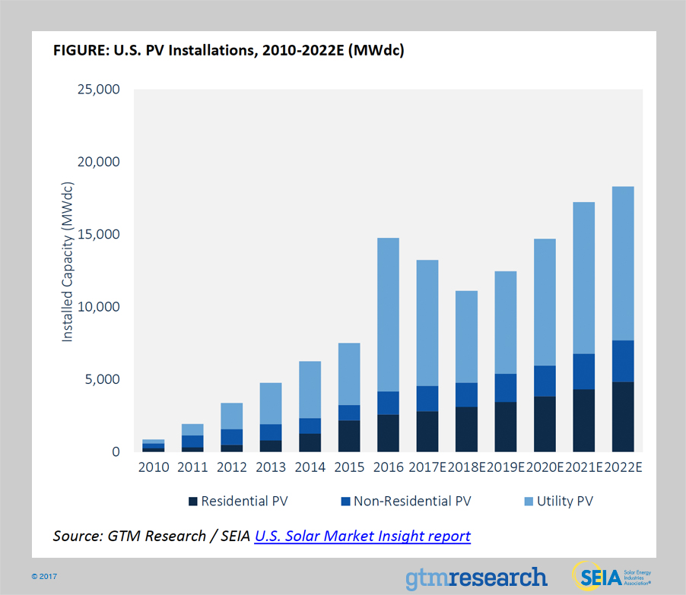Screen dimensions: 686x595
Task: Click the Utility PV legend swatch
Action: [x=529, y=502]
